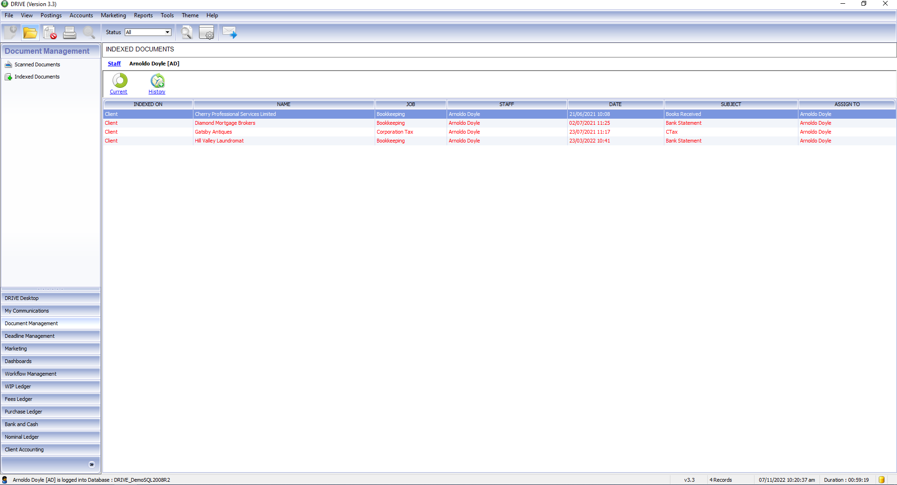Open the Accounts menu
The image size is (897, 485).
[x=81, y=15]
